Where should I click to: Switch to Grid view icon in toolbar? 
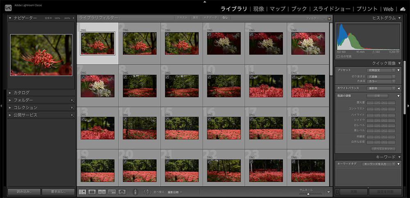point(82,191)
